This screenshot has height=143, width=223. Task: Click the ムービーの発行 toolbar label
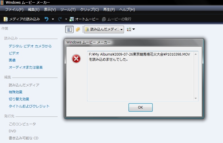coord(119,19)
